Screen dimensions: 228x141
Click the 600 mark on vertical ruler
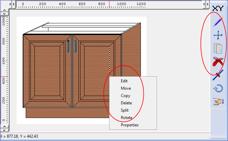(4, 61)
